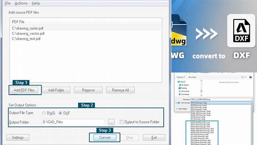
Task: Click the save type list scrollbar
Action: [x=252, y=125]
